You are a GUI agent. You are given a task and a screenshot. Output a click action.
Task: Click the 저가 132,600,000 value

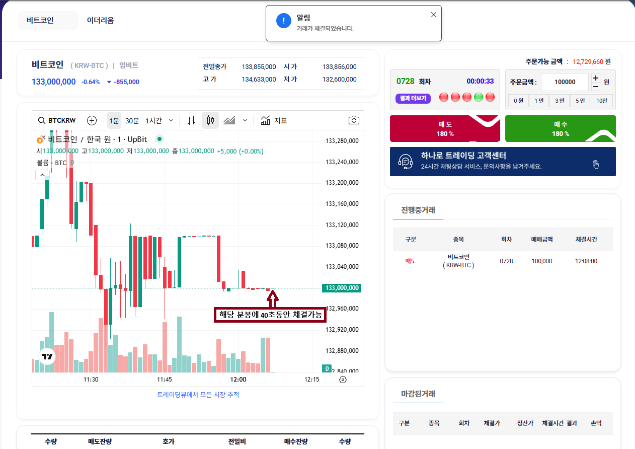[339, 79]
